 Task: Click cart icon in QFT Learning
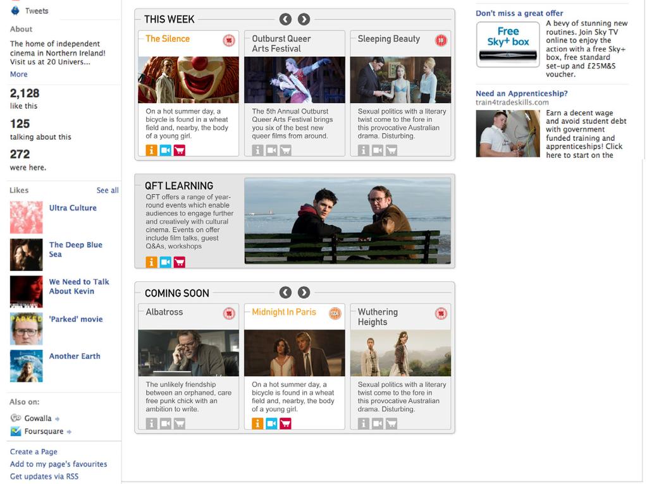180,262
